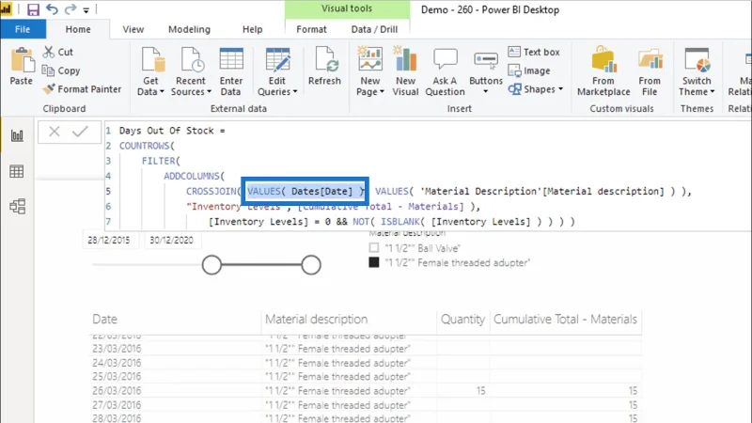
Task: Click the Enter Data icon
Action: point(231,59)
